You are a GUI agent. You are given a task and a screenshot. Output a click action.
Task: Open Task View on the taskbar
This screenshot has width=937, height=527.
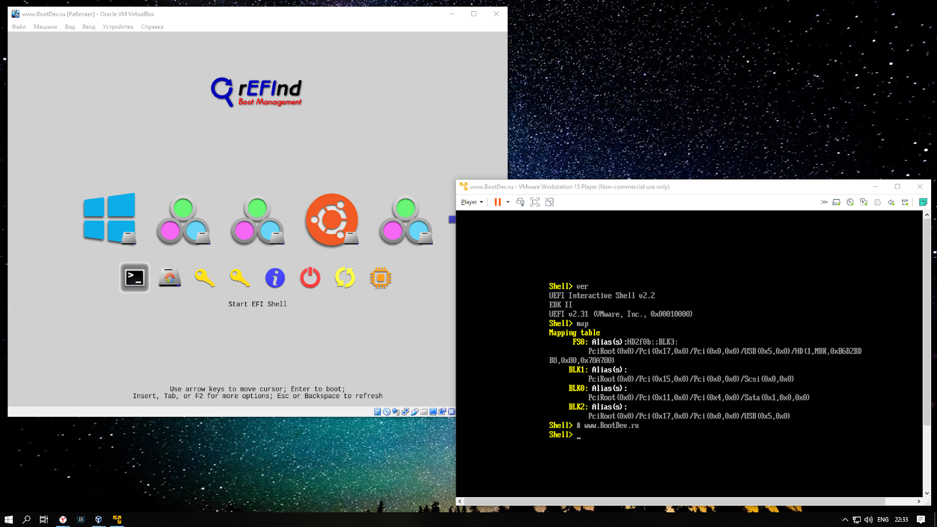point(44,519)
